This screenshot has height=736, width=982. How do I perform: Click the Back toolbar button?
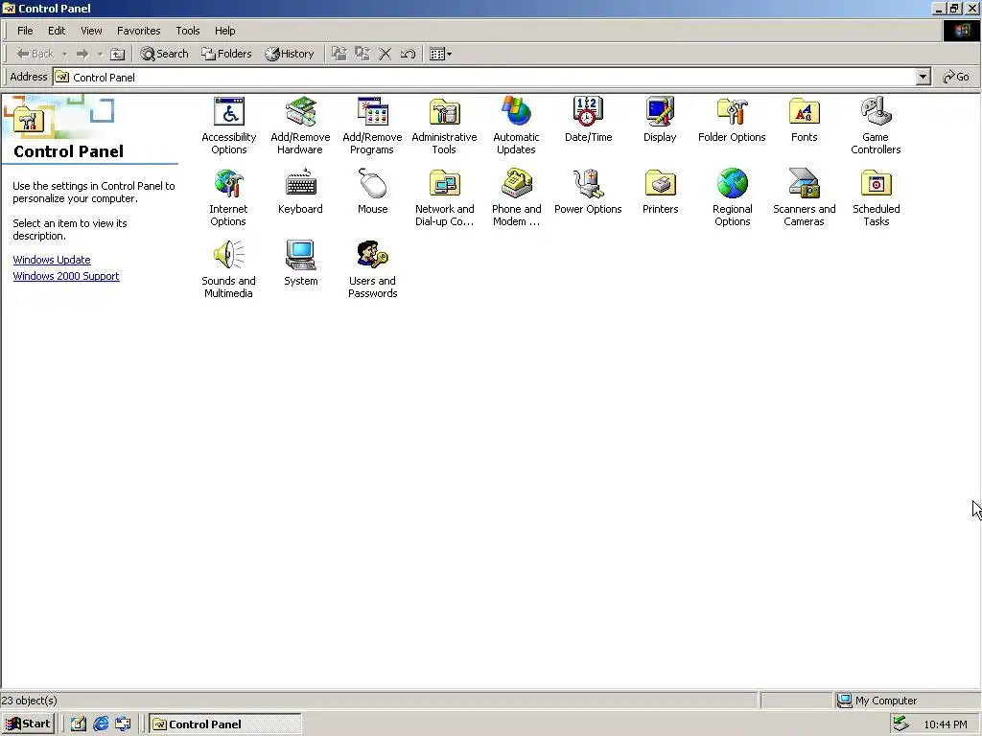(35, 54)
